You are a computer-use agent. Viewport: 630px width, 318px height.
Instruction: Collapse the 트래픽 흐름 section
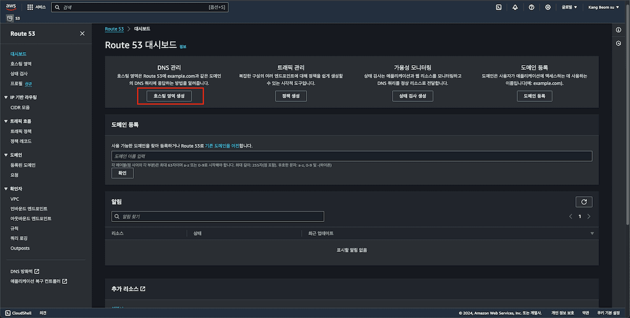(5, 121)
